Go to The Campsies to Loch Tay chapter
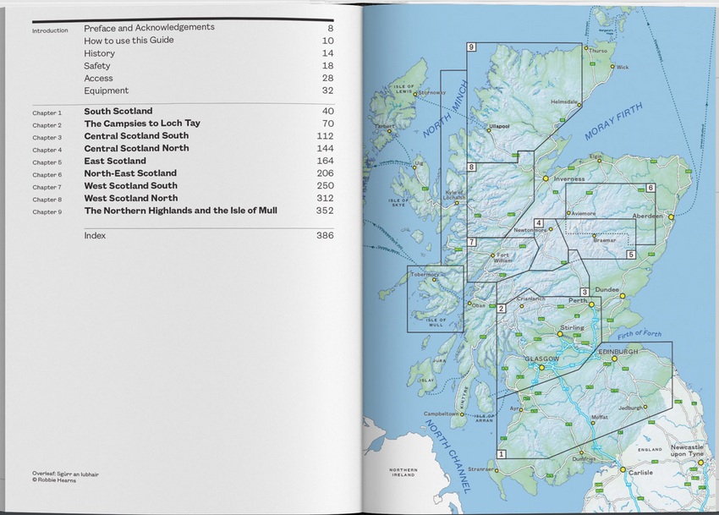The image size is (719, 515). tap(142, 123)
